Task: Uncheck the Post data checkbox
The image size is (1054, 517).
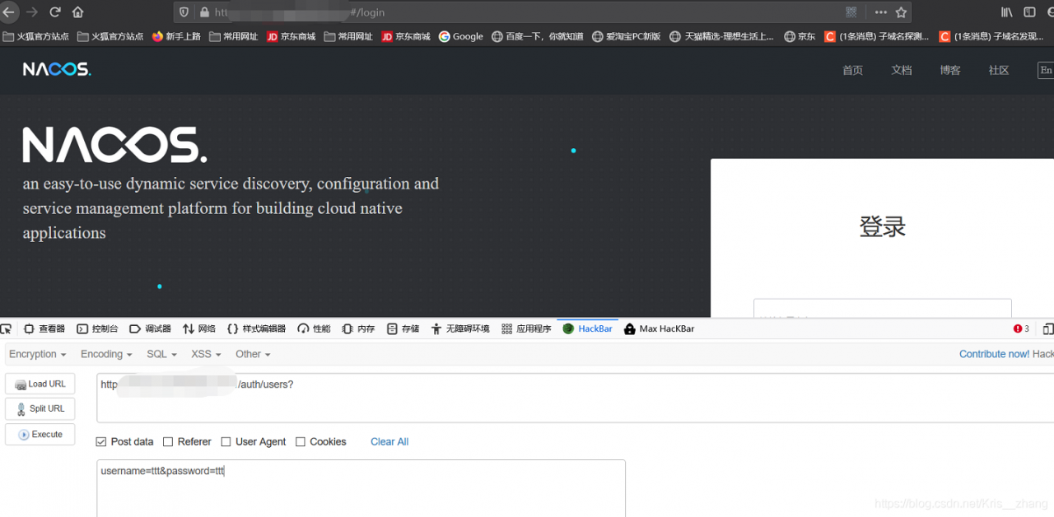Action: [101, 442]
